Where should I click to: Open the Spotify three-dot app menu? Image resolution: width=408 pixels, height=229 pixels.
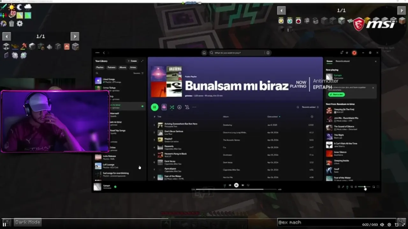click(x=98, y=53)
